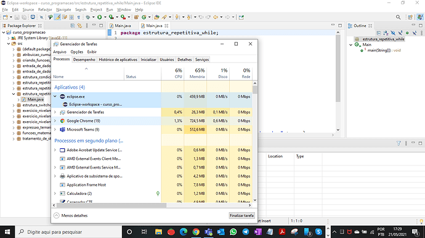The image size is (425, 238).
Task: Run the program with the green Run icon
Action: point(100,17)
